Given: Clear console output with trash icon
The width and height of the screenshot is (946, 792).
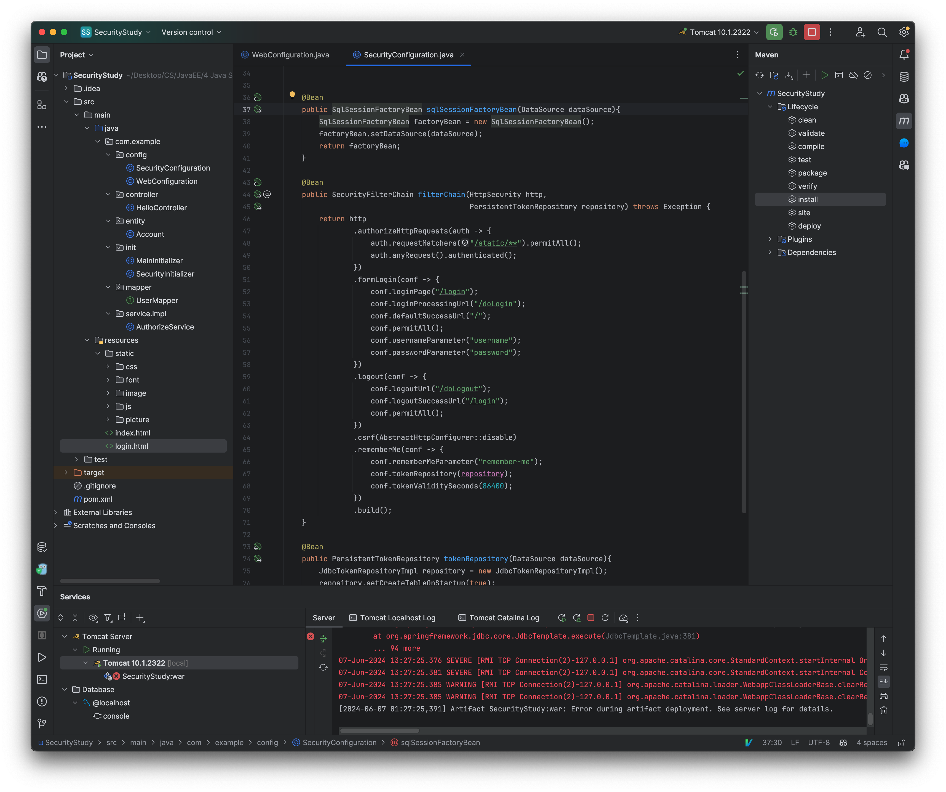Looking at the screenshot, I should (883, 710).
